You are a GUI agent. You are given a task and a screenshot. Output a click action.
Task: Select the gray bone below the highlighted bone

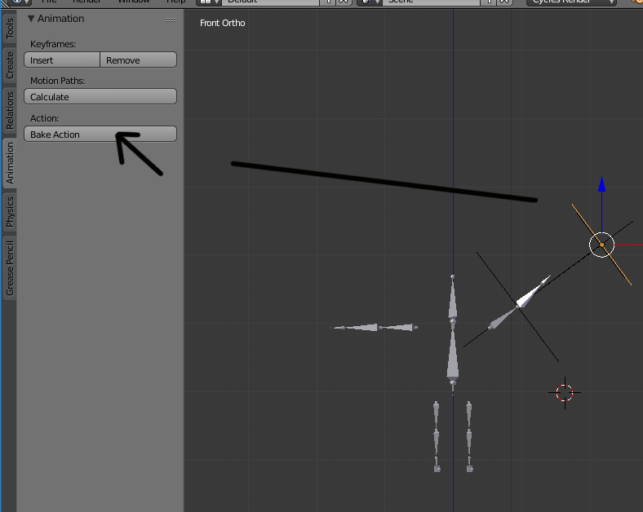click(503, 318)
